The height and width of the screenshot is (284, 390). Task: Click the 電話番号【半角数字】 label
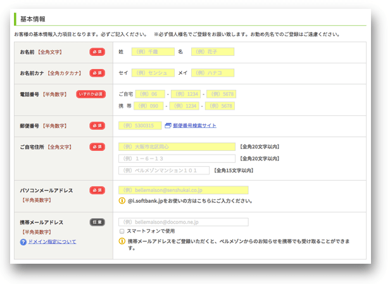[x=43, y=94]
